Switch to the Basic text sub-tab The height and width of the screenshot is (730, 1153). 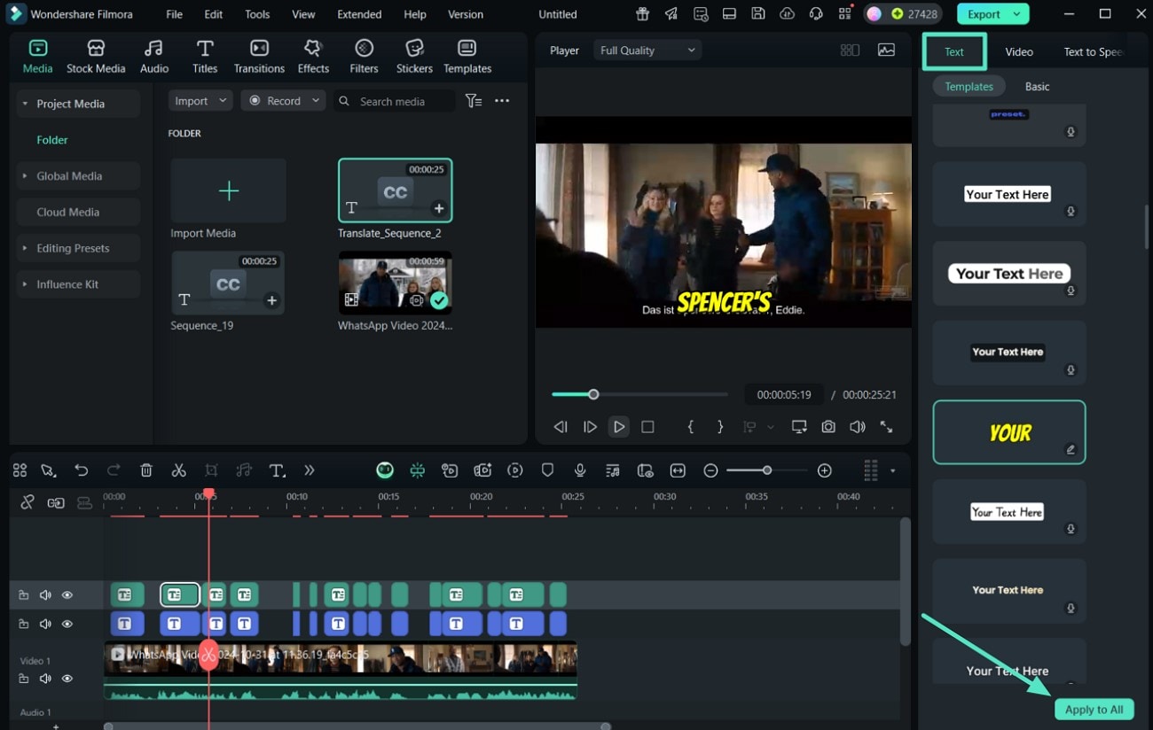point(1037,86)
